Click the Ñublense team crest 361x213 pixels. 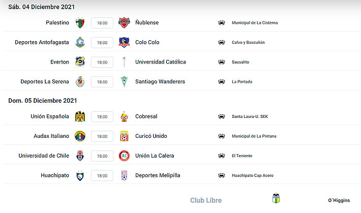pyautogui.click(x=125, y=23)
